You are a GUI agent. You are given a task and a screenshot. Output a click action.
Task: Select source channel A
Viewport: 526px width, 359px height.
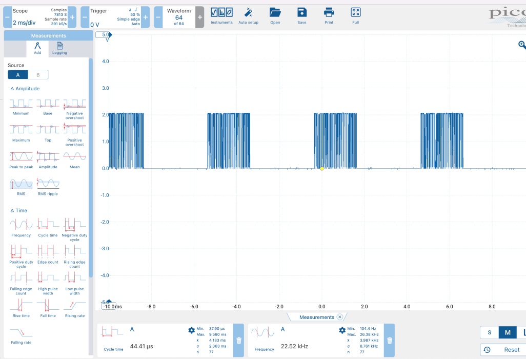coord(18,75)
